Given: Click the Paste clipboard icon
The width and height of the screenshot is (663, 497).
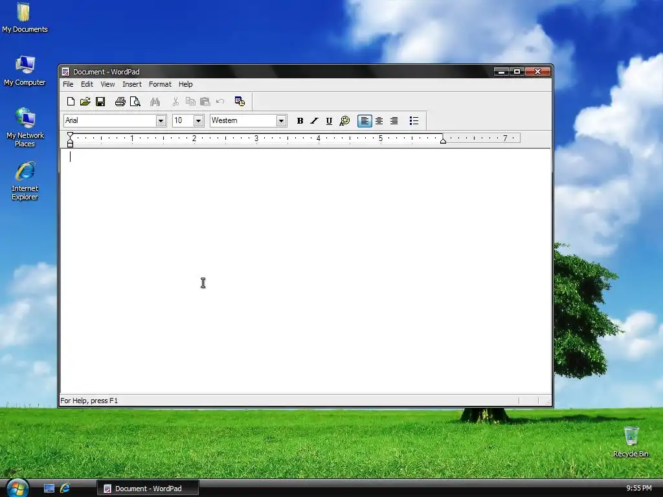Looking at the screenshot, I should click(x=205, y=102).
